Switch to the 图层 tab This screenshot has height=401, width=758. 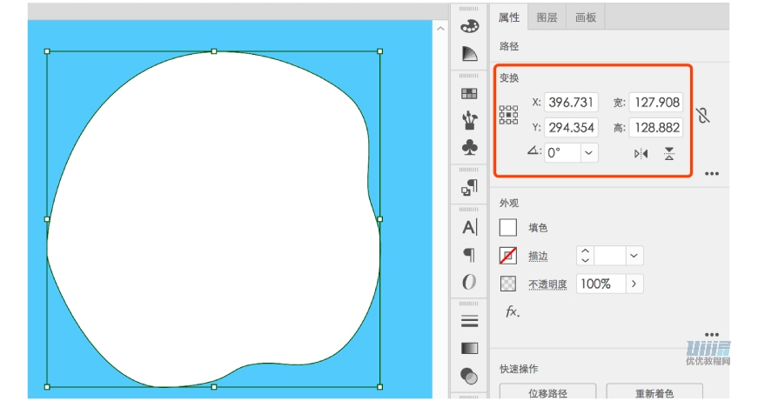click(547, 17)
